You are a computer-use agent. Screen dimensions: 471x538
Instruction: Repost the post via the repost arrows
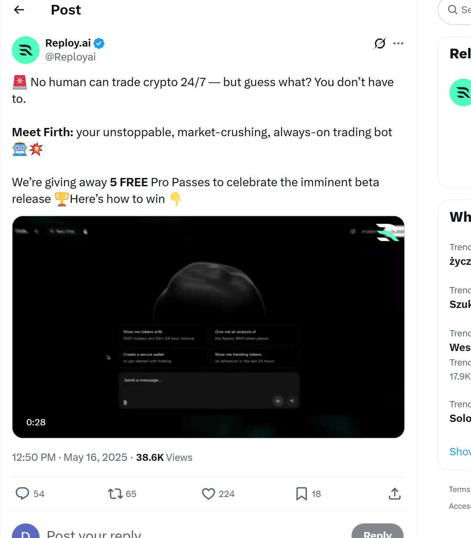pyautogui.click(x=115, y=494)
